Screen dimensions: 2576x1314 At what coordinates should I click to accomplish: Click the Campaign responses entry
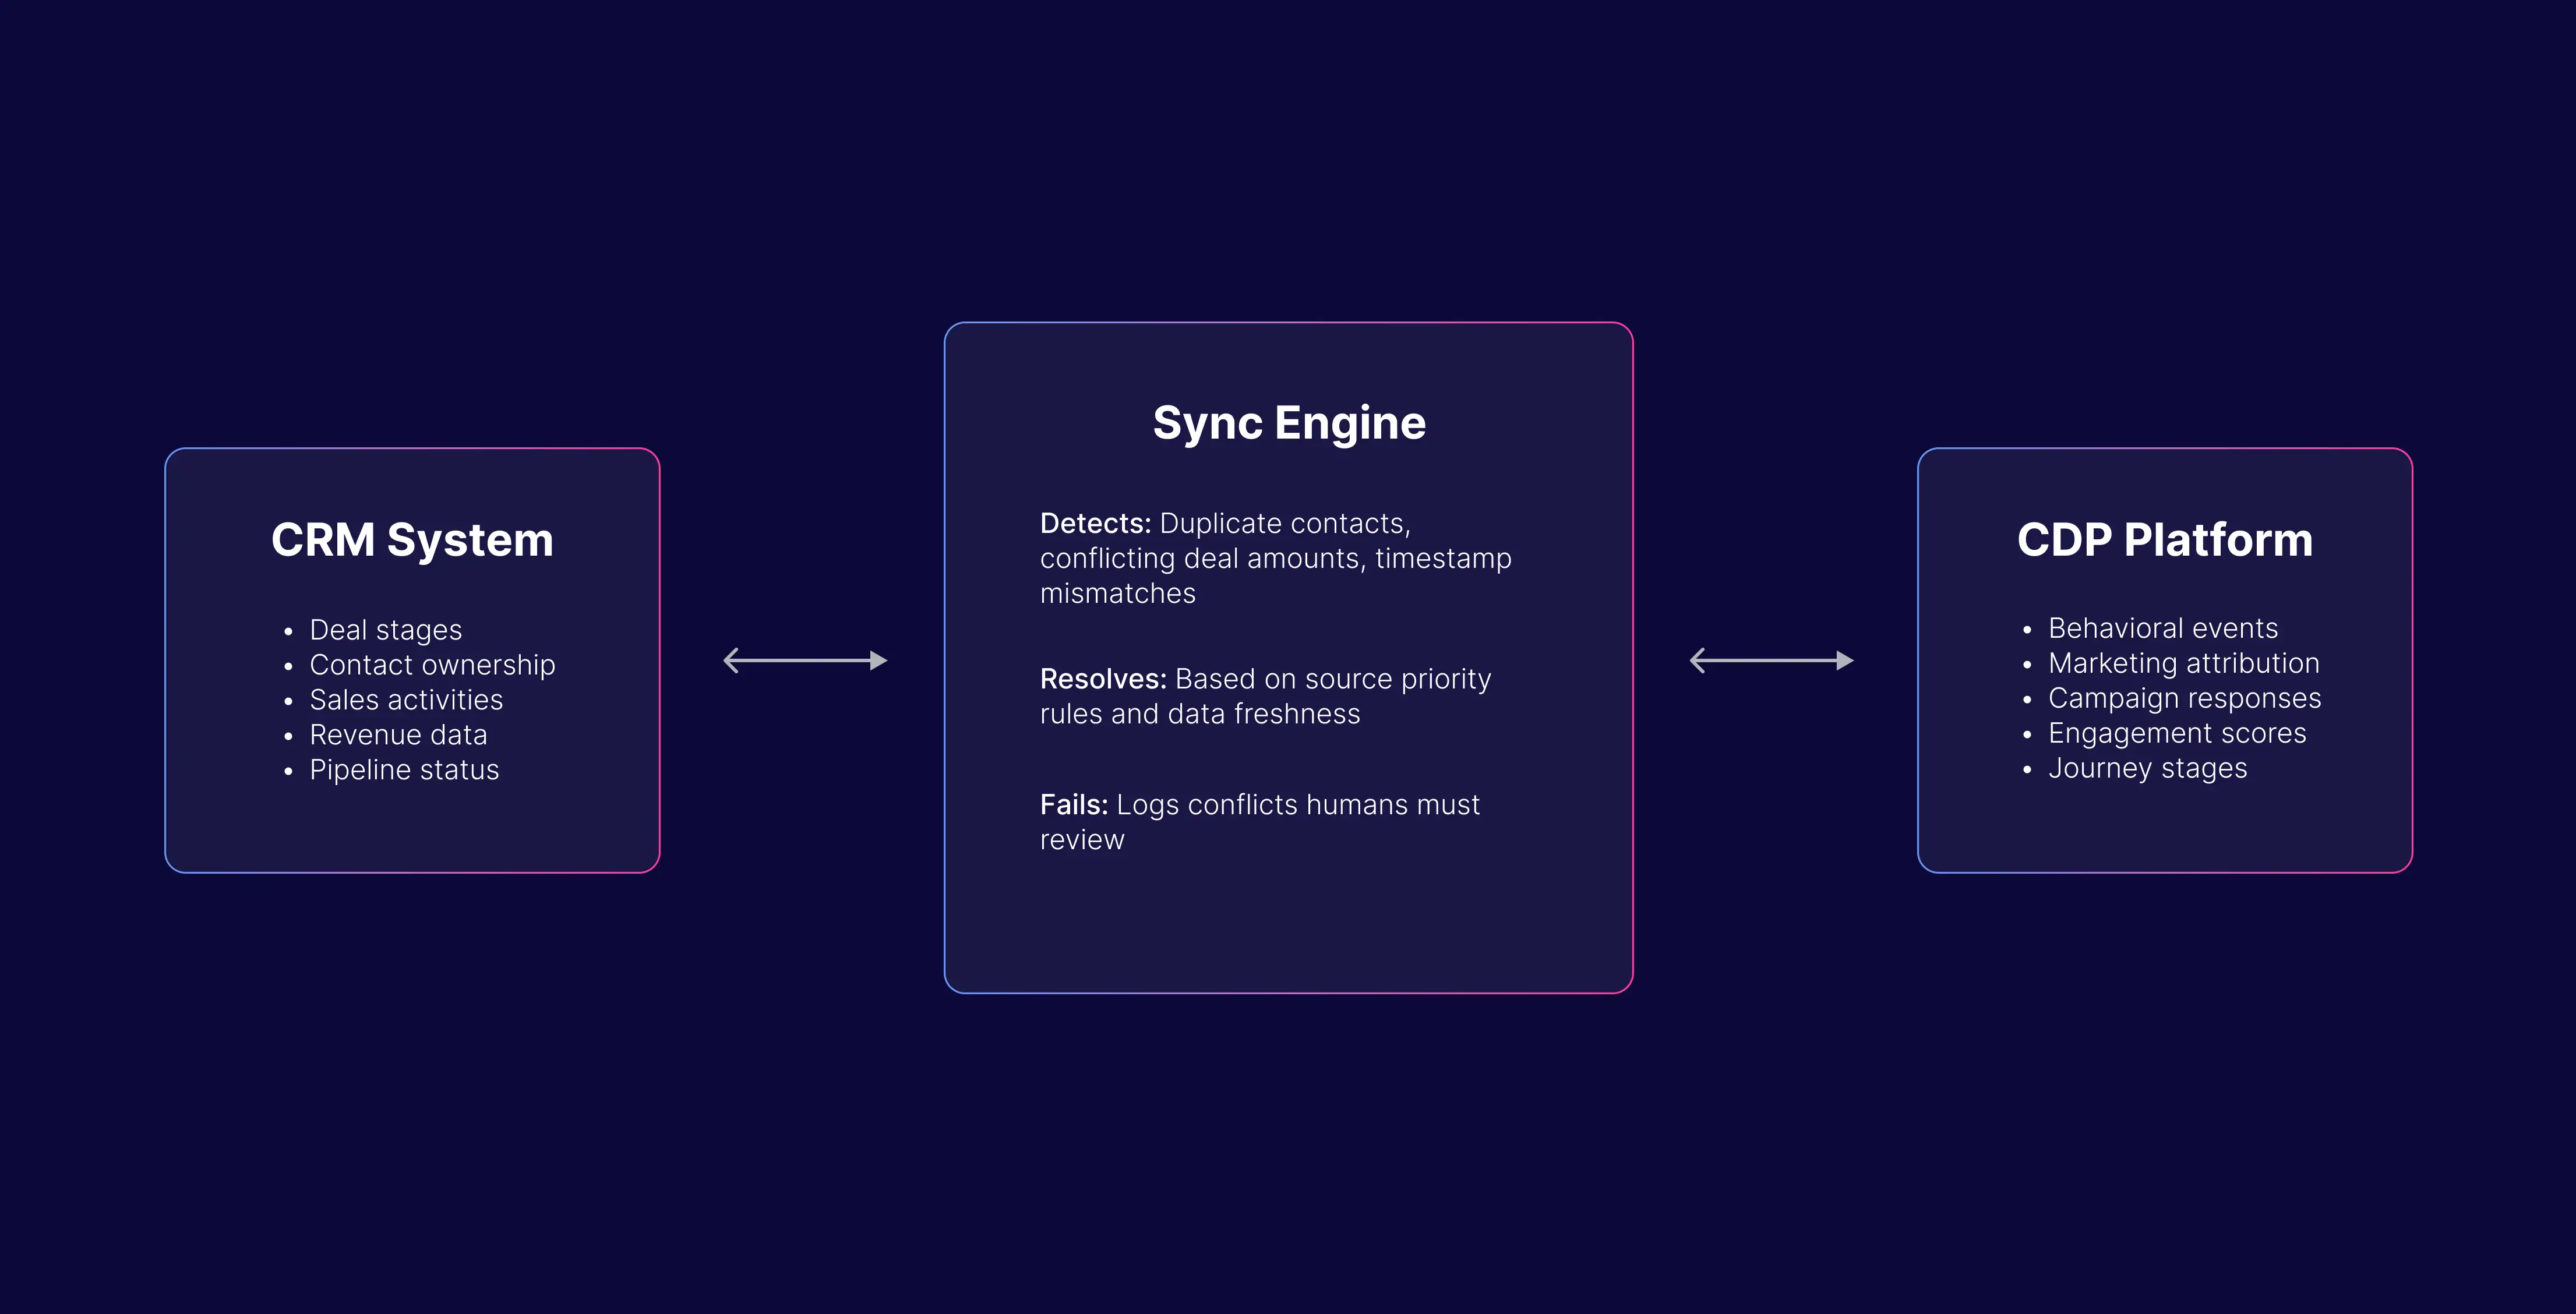click(2184, 698)
